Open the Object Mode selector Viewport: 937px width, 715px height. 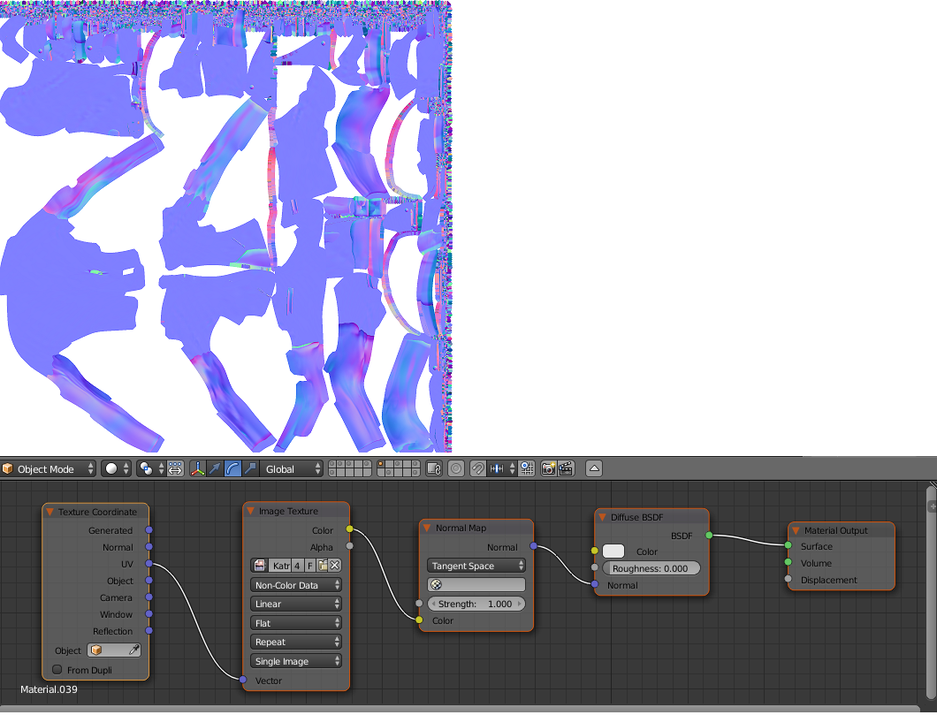49,469
